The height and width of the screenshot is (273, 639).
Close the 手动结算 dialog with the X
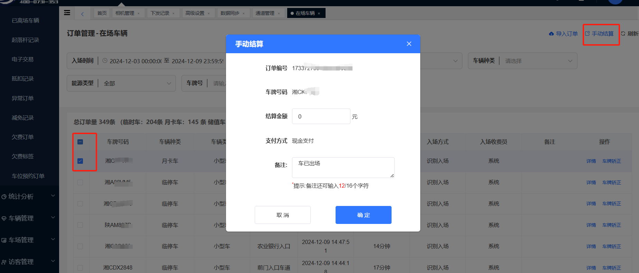tap(409, 44)
